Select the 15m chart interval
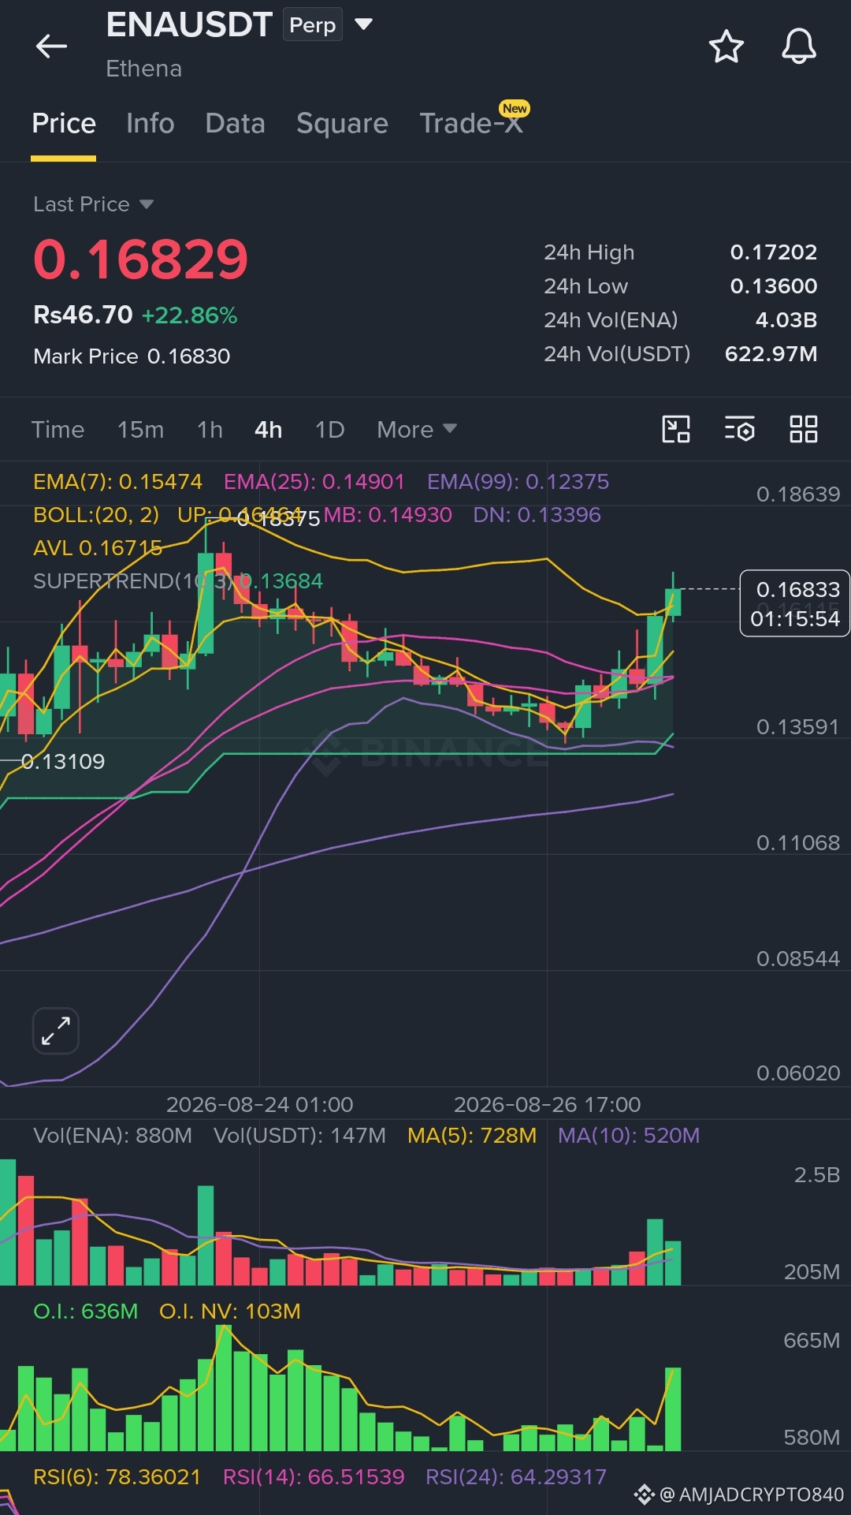The height and width of the screenshot is (1515, 851). (x=140, y=430)
